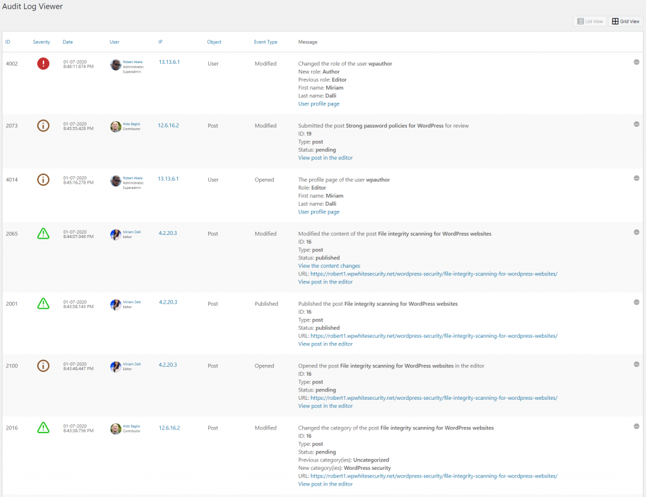The width and height of the screenshot is (646, 497).
Task: Open View the content changes link
Action: [x=329, y=266]
